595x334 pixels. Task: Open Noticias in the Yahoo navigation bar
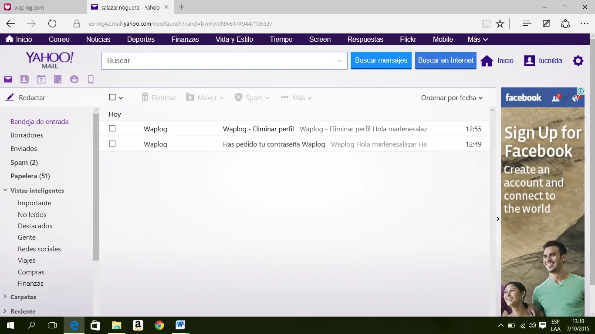pyautogui.click(x=98, y=39)
